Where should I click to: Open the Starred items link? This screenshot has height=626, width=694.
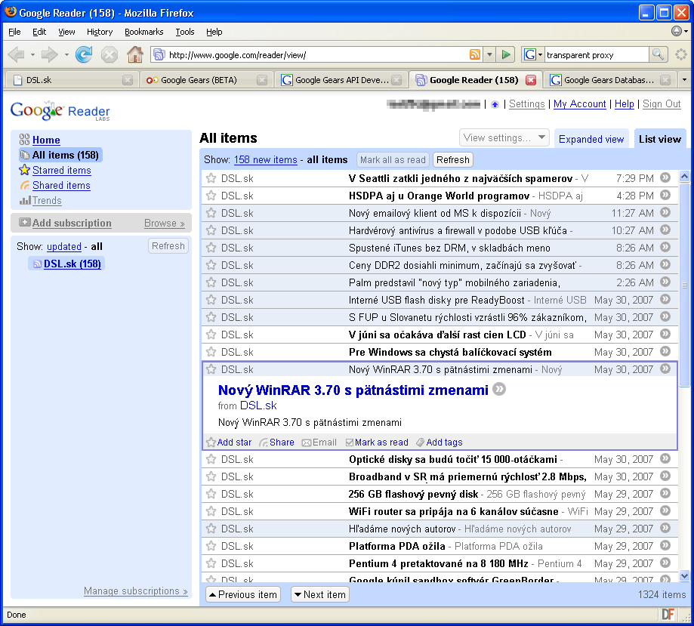[61, 171]
